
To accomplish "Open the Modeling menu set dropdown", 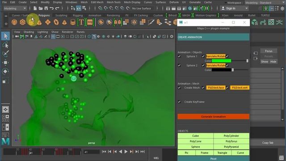I will pos(15,8).
